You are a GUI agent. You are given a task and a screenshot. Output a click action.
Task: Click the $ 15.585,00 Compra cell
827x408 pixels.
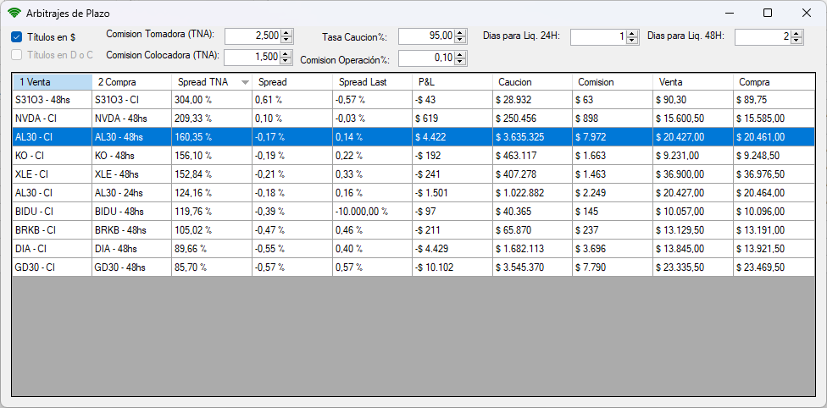[774, 119]
